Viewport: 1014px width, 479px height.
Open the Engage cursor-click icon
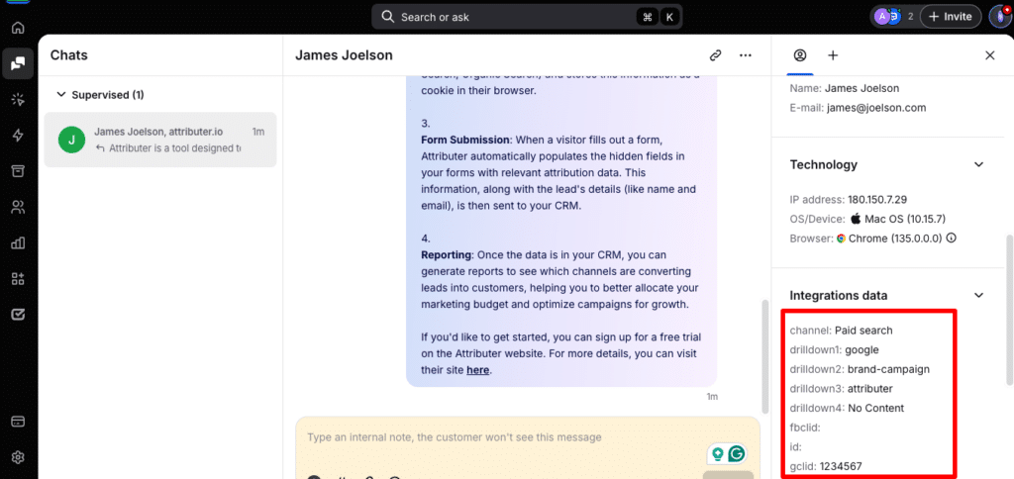[18, 99]
